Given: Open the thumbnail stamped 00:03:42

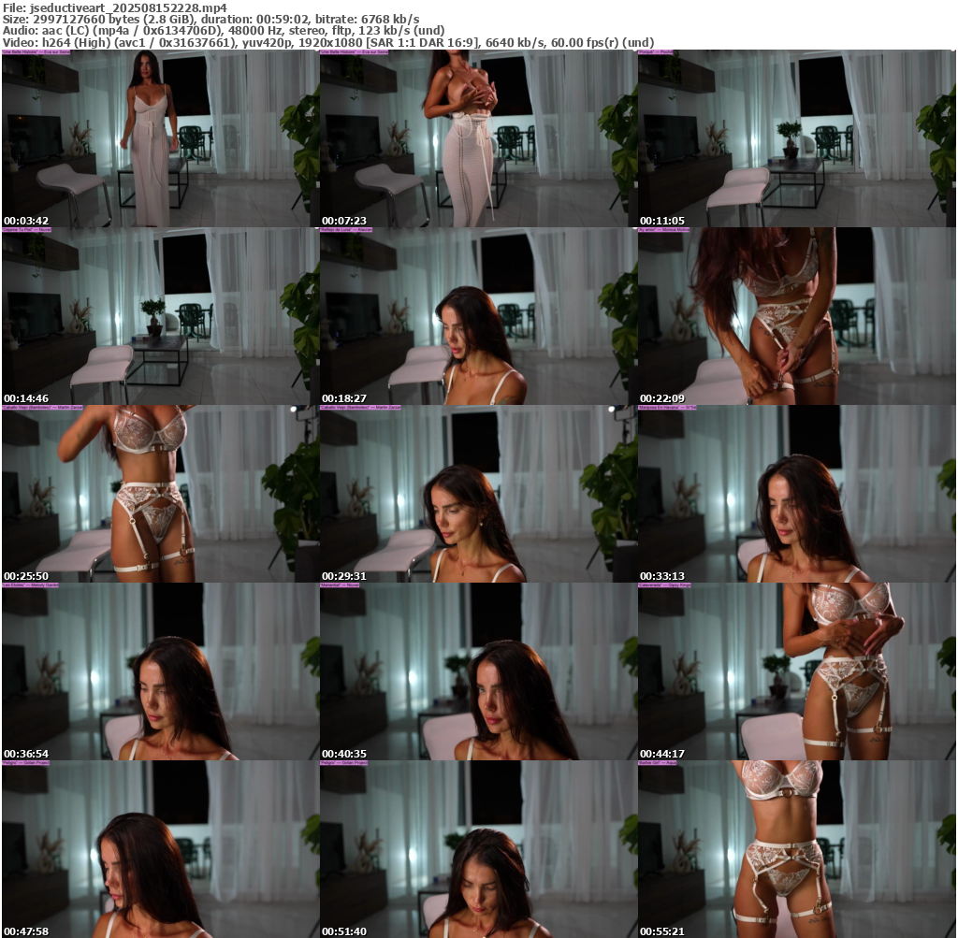Looking at the screenshot, I should click(x=161, y=138).
